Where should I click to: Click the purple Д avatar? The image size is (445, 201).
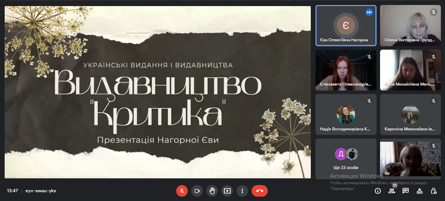(341, 154)
